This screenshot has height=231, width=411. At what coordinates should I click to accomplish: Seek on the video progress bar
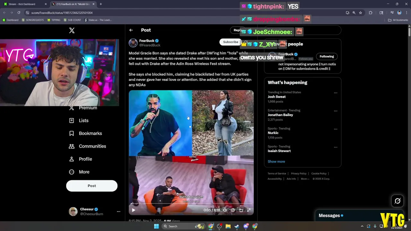191,204
